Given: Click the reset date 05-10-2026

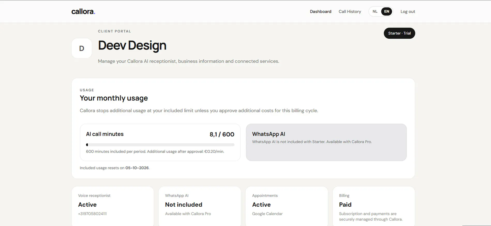Looking at the screenshot, I should [x=137, y=168].
